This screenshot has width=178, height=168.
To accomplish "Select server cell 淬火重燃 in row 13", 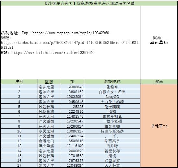I will click(x=49, y=146).
